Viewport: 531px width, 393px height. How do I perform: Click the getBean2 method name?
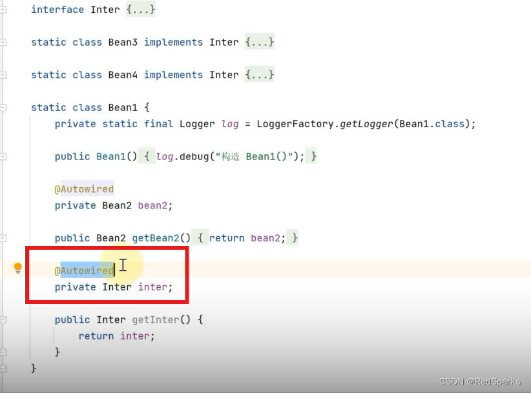156,238
